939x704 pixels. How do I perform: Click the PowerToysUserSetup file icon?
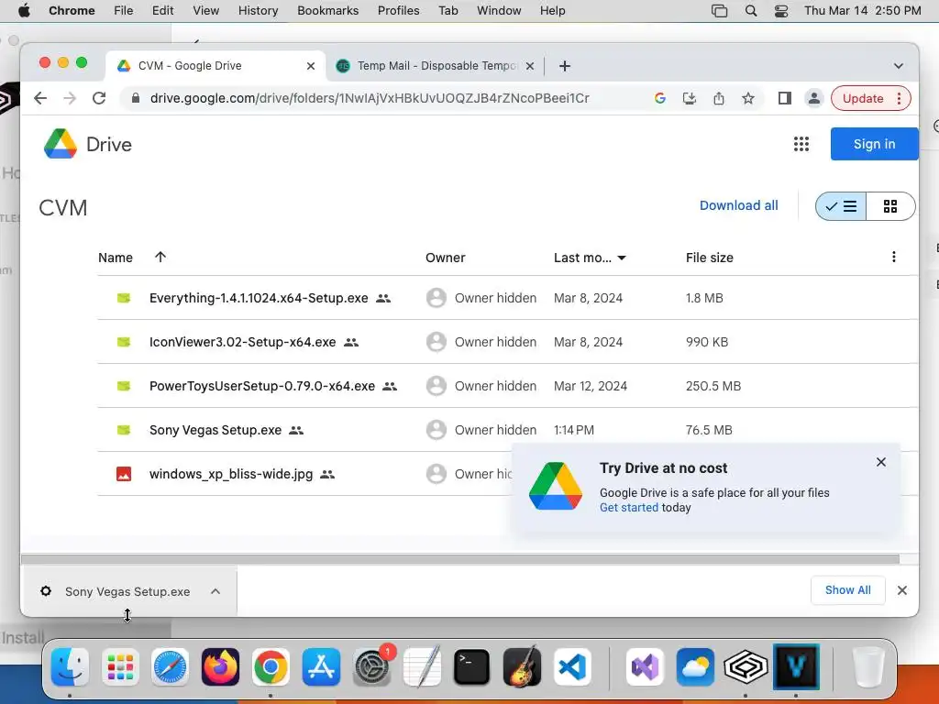124,386
